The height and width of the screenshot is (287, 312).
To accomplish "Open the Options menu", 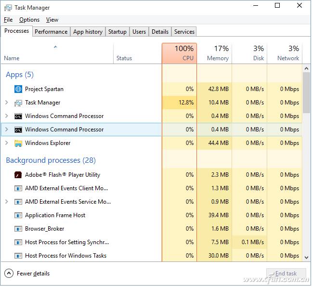I will coord(29,20).
